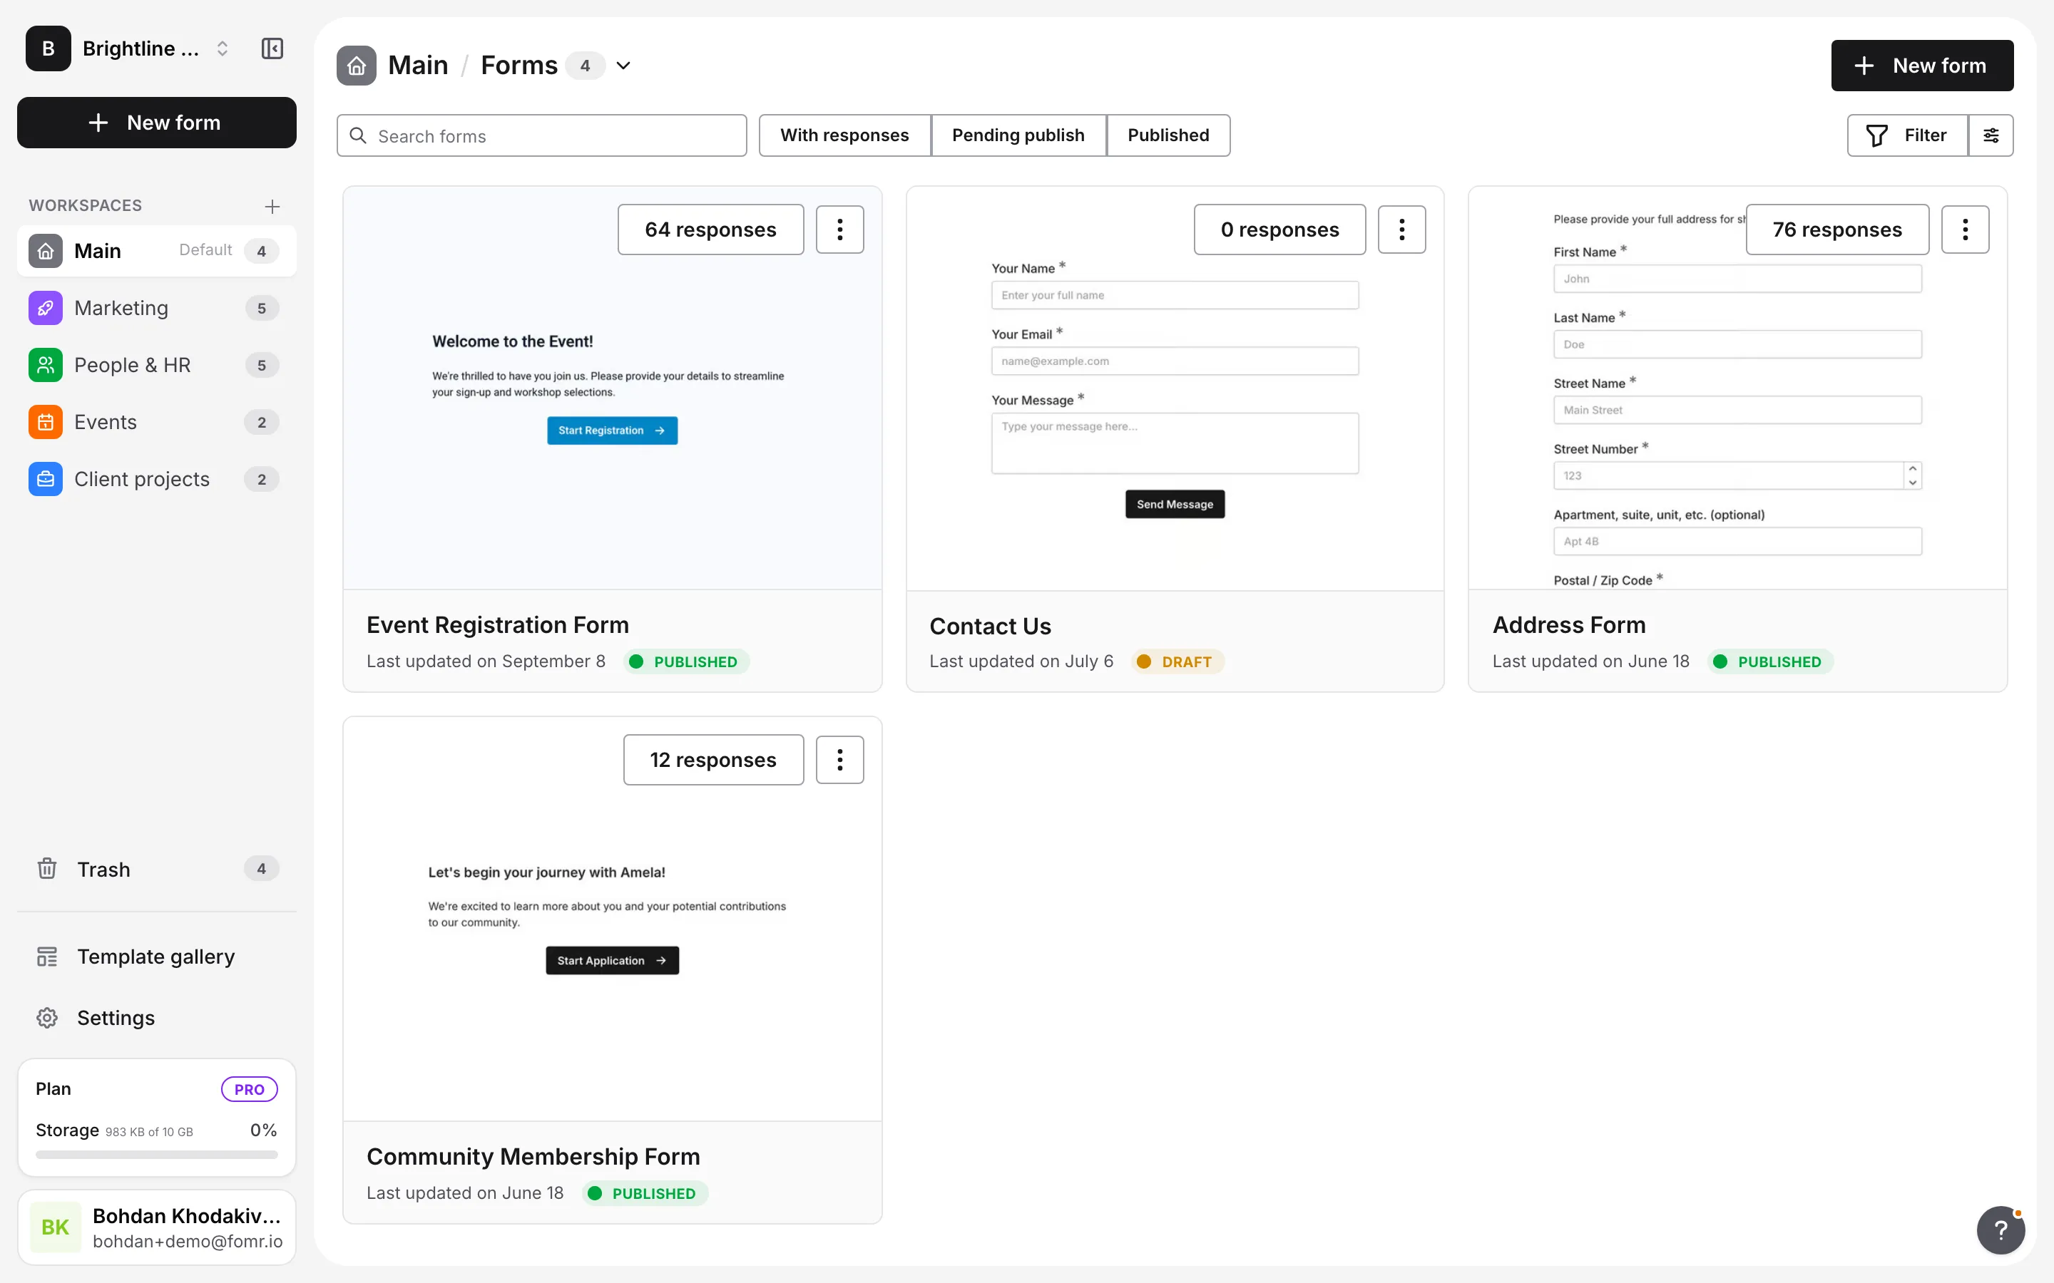The height and width of the screenshot is (1283, 2054).
Task: Filter by With responses tab
Action: (x=844, y=135)
